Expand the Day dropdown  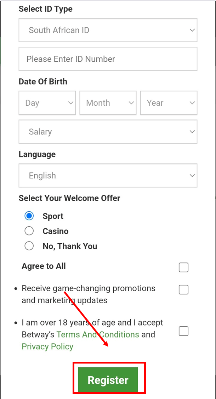[47, 103]
